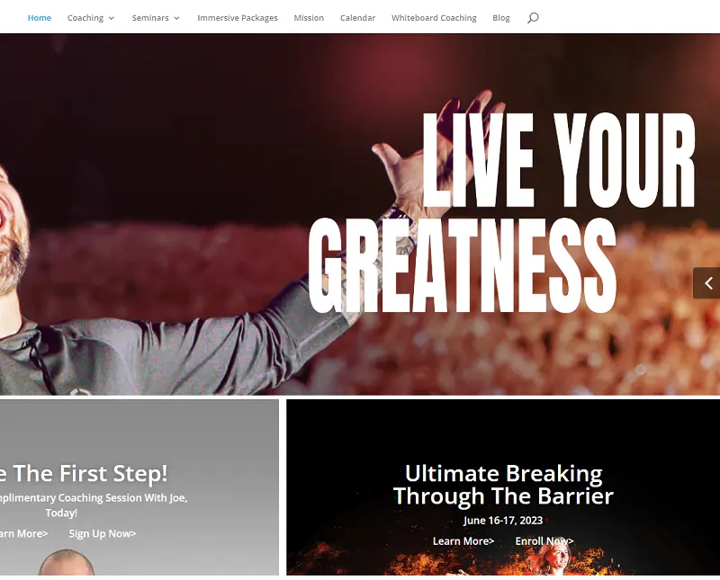Click Learn More under First Step
Image resolution: width=720 pixels, height=580 pixels.
(x=23, y=533)
